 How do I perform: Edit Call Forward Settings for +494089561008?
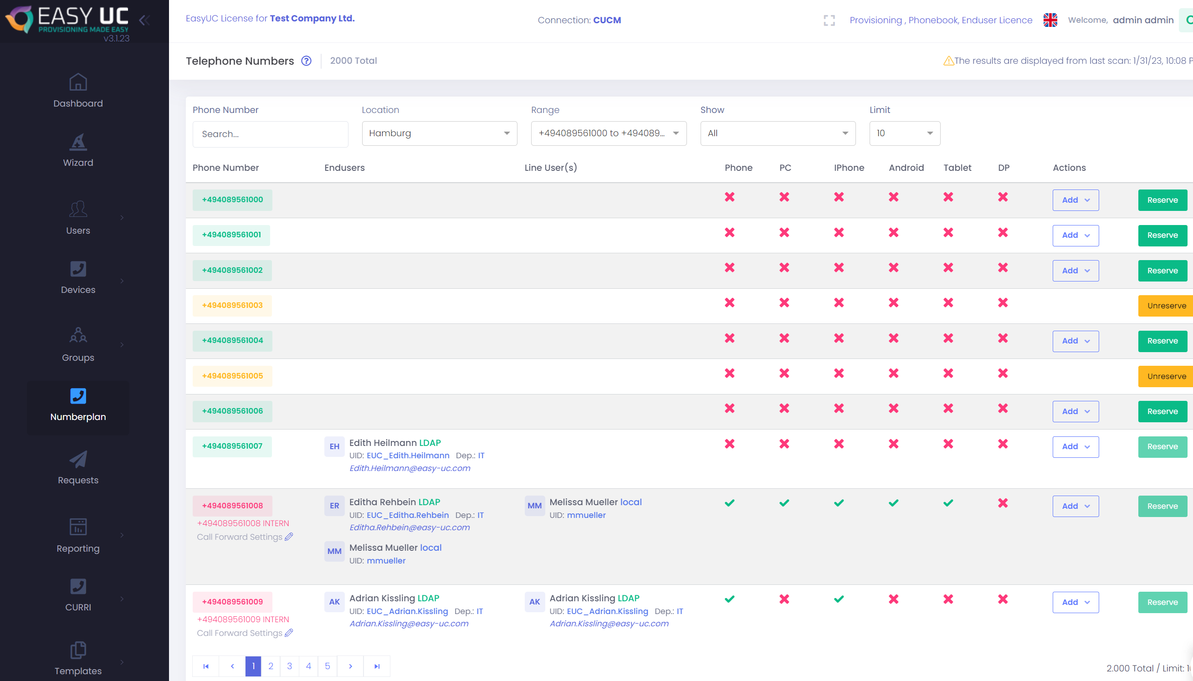click(x=289, y=537)
